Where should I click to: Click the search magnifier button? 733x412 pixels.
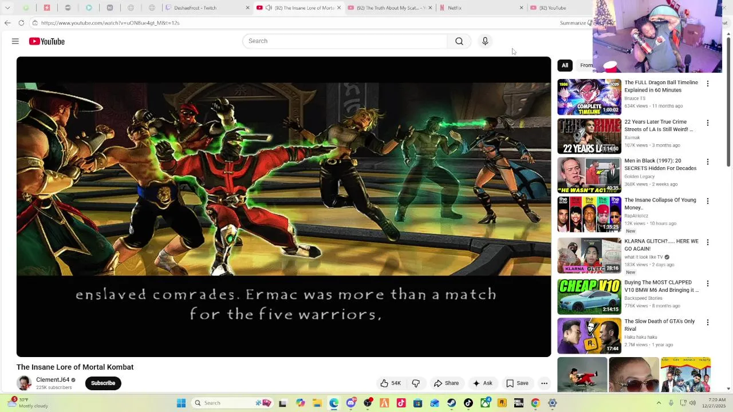(459, 41)
